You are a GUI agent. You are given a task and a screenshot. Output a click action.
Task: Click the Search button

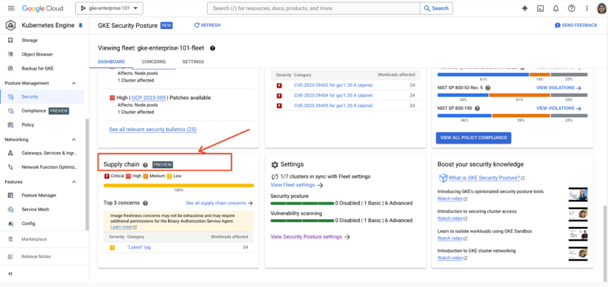436,8
